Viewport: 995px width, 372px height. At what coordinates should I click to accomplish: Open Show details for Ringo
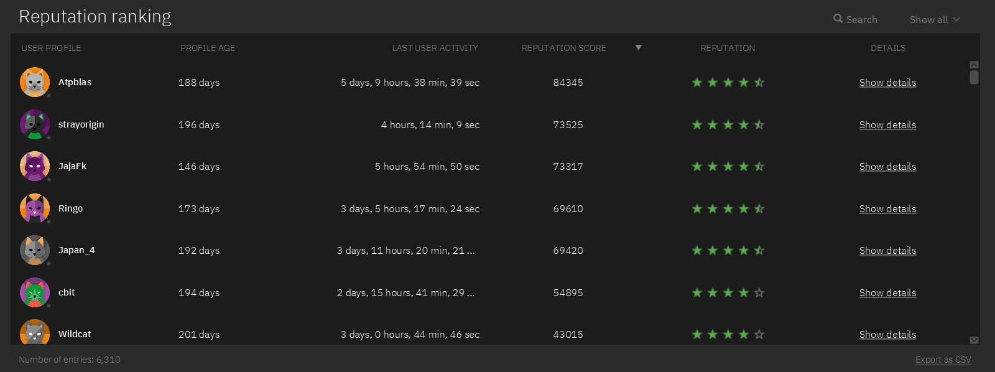[x=887, y=209]
